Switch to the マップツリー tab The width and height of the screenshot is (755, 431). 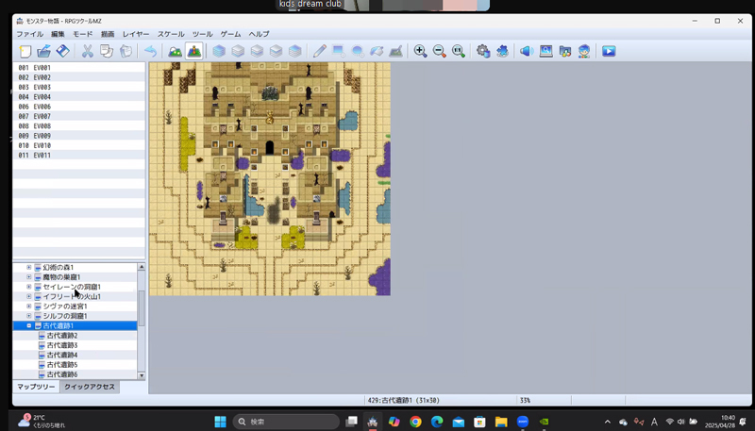click(x=36, y=387)
